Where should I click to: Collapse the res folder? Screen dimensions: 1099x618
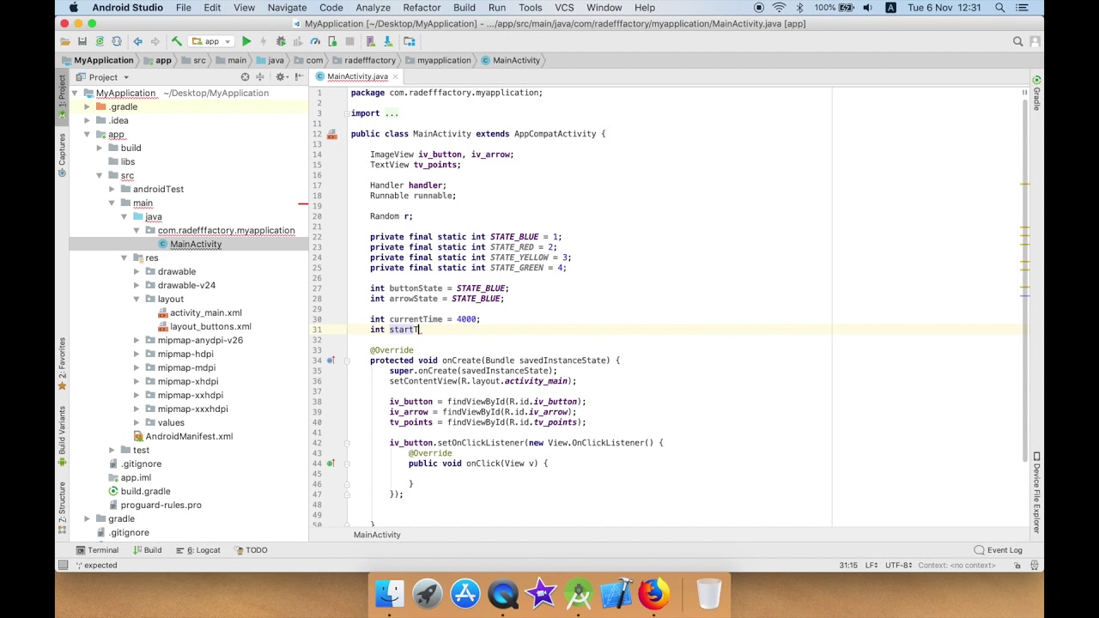(124, 257)
